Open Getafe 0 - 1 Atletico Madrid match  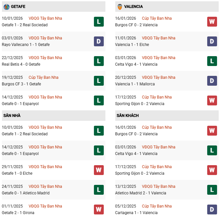coord(26,193)
